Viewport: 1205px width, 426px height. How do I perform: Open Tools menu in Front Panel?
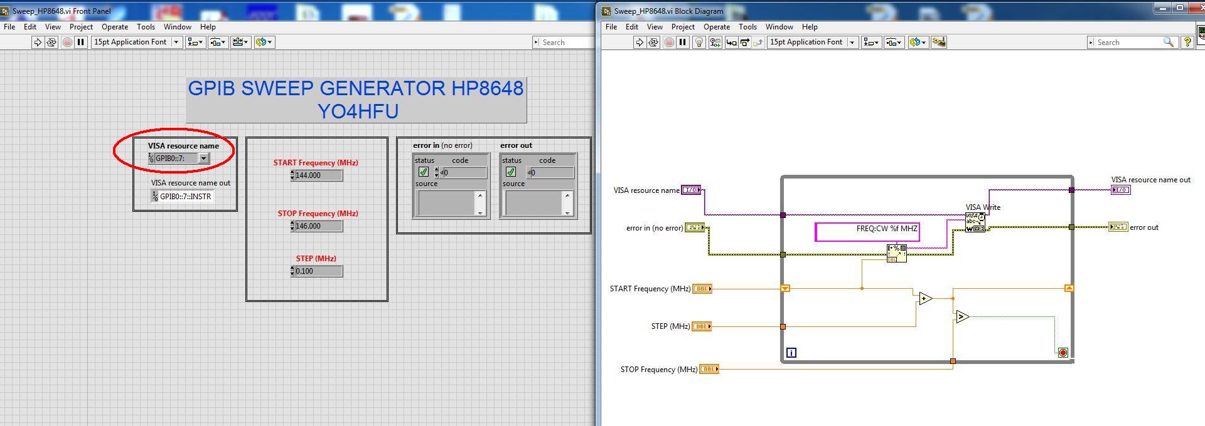pyautogui.click(x=146, y=27)
